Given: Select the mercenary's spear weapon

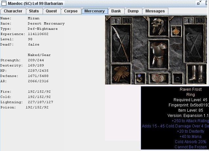Looking at the screenshot, I should [x=121, y=43].
